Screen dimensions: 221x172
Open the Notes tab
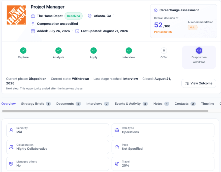pyautogui.click(x=161, y=104)
